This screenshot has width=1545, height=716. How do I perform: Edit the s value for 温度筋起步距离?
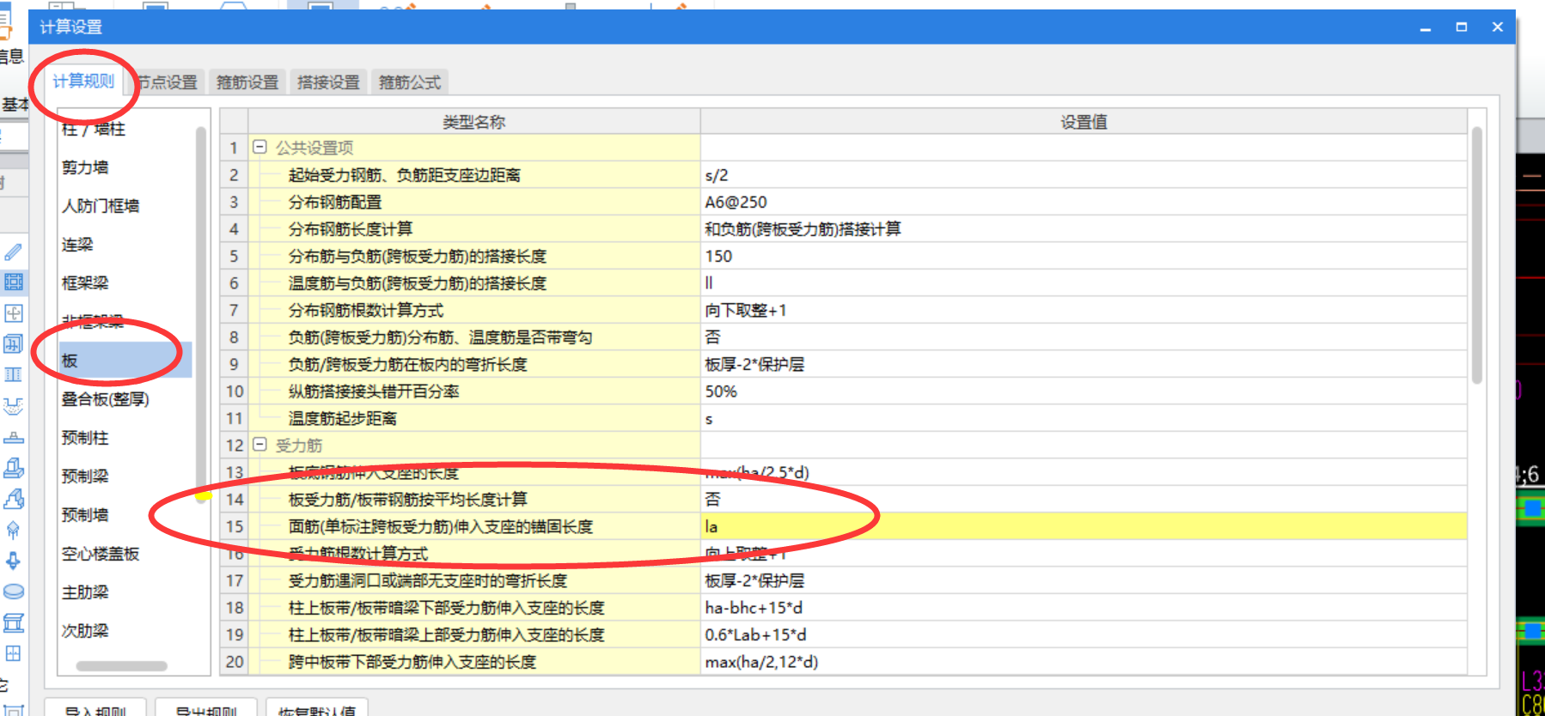[1084, 418]
